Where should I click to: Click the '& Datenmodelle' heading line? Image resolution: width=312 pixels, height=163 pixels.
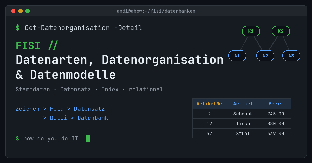(x=66, y=75)
